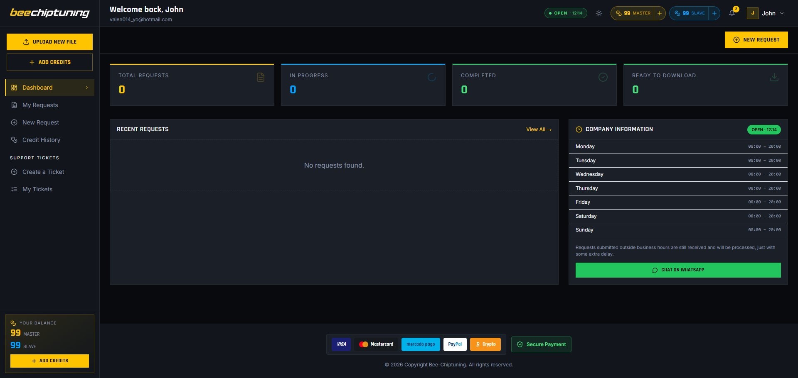Click the J avatar badge
798x378 pixels.
point(752,13)
